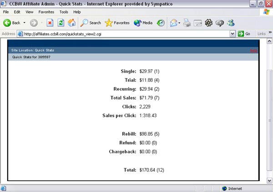The image size is (273, 192).
Task: Go to the Home page
Action: (71, 23)
